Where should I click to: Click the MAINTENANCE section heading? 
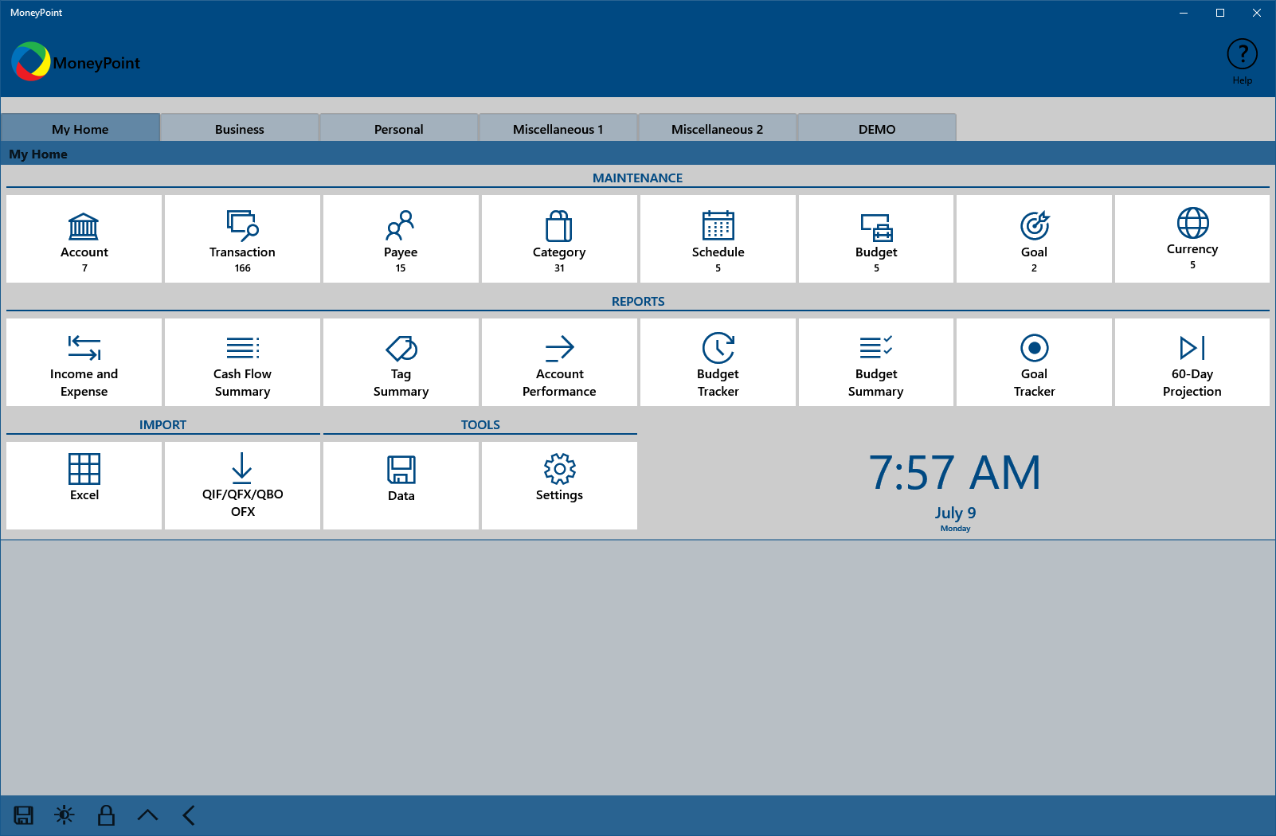click(637, 178)
